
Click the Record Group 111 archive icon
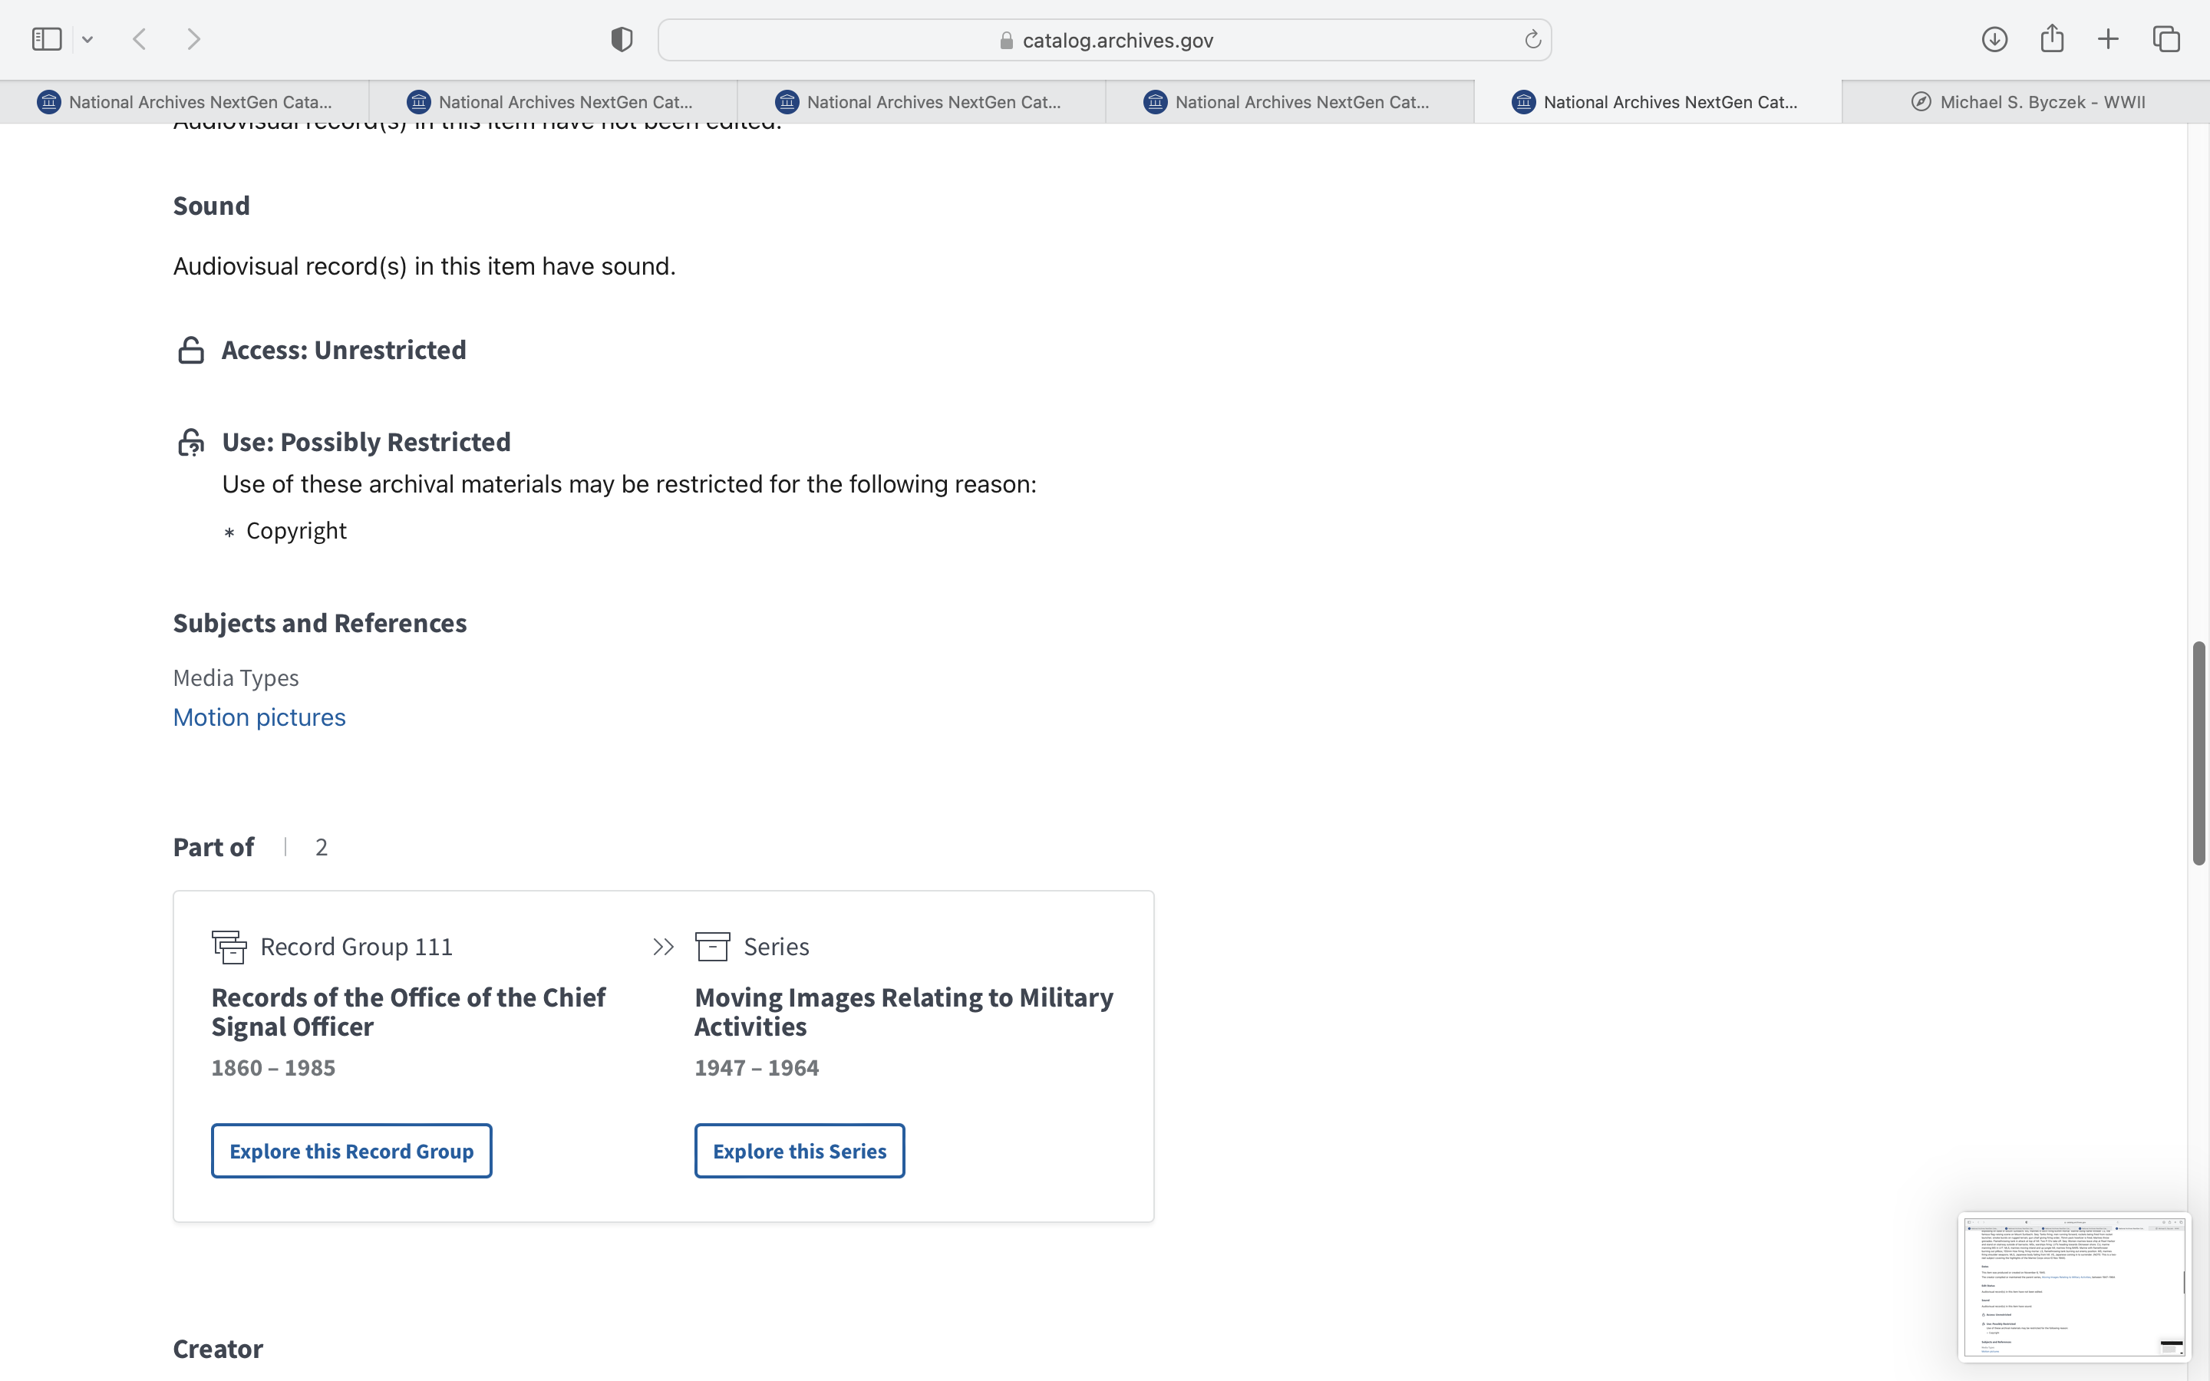pos(229,948)
